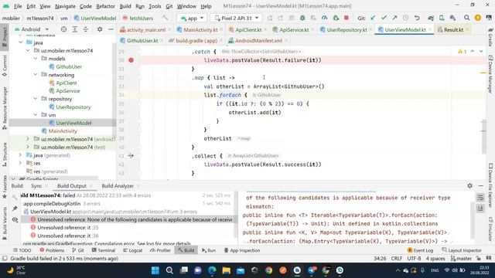
Task: Open the Profiler gauge icon in toolbar
Action: click(324, 18)
